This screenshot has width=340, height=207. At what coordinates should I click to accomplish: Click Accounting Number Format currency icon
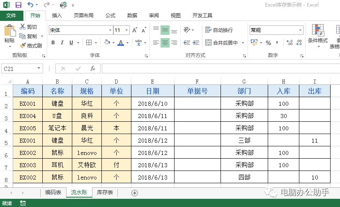click(x=254, y=42)
